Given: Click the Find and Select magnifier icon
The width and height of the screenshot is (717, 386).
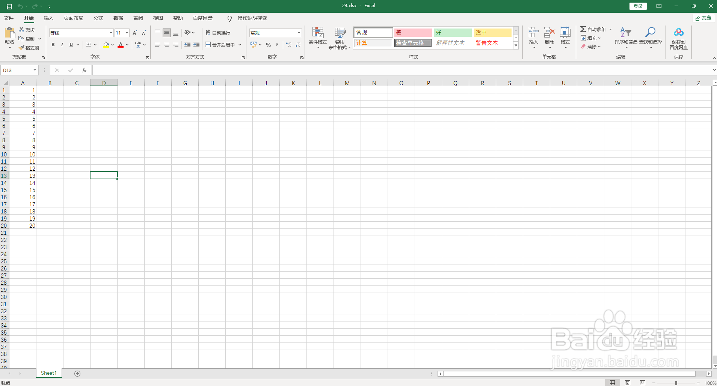Looking at the screenshot, I should (x=650, y=32).
